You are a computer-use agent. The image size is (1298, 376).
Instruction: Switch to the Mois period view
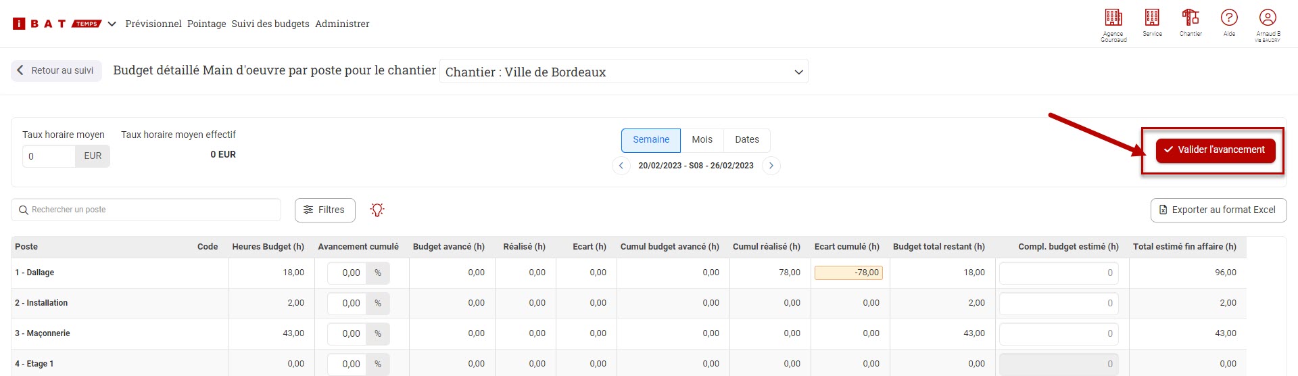702,140
